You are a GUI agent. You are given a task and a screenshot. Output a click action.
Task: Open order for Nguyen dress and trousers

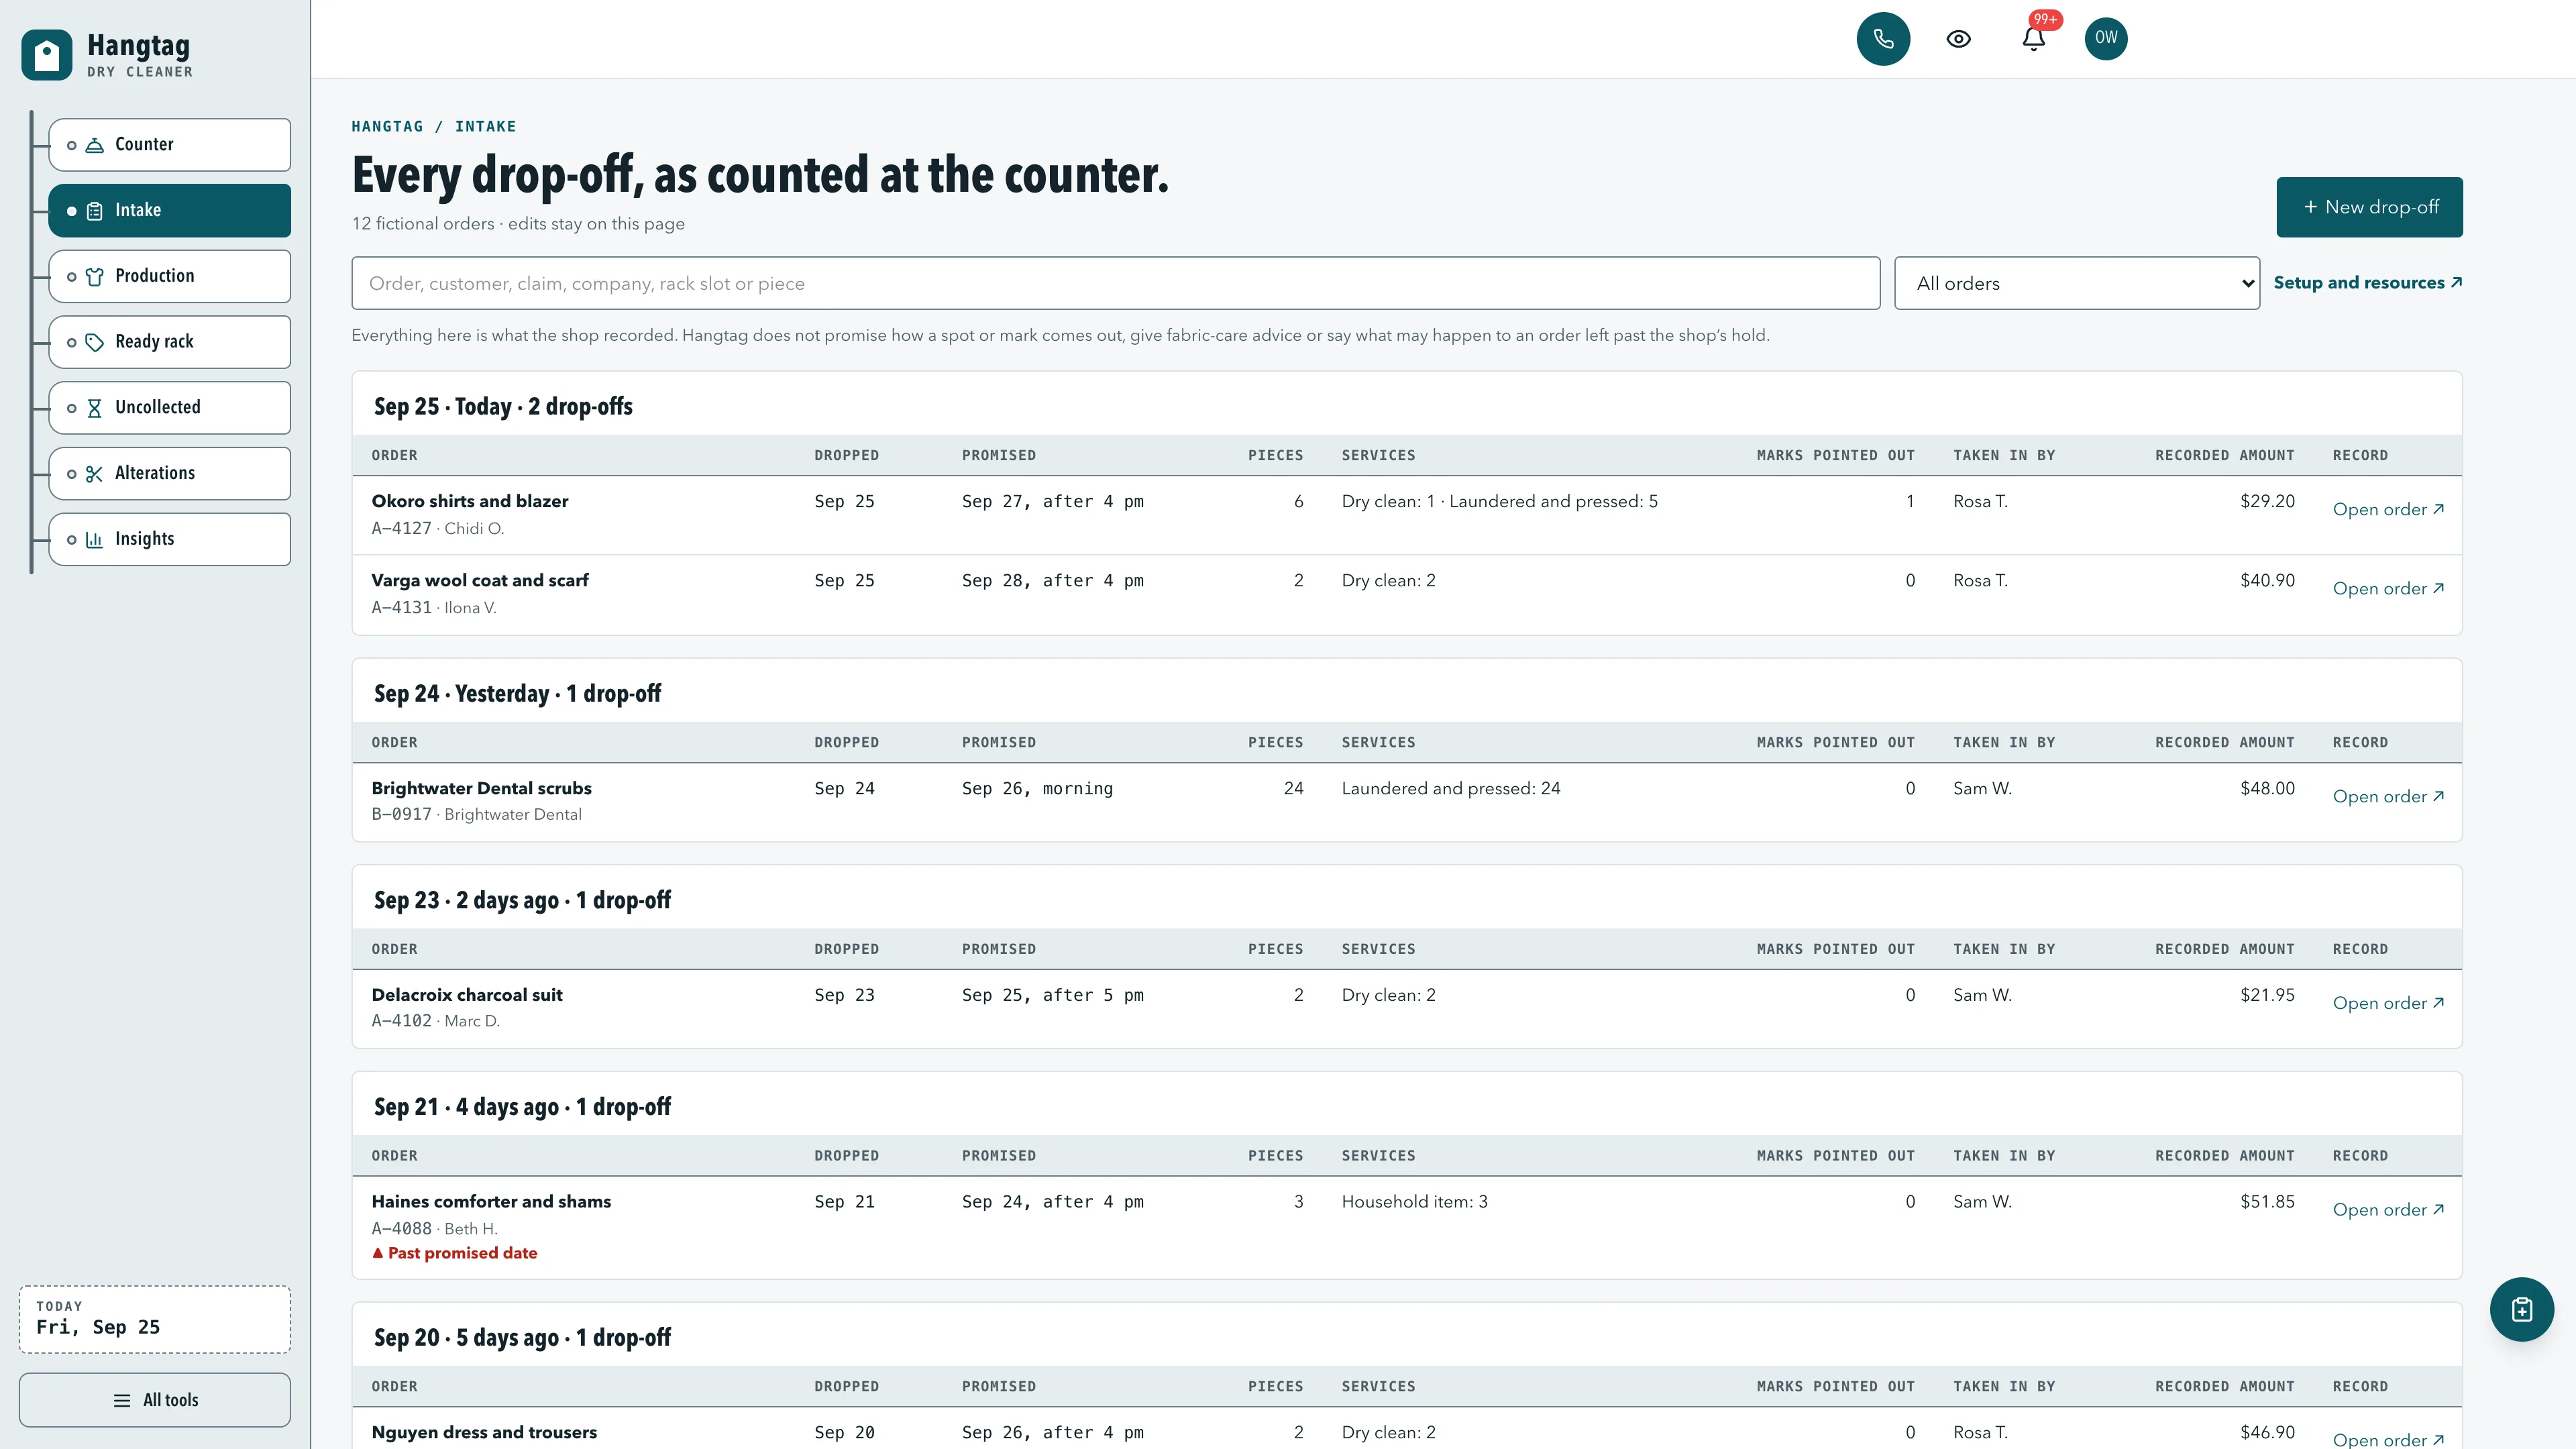pyautogui.click(x=2388, y=1439)
